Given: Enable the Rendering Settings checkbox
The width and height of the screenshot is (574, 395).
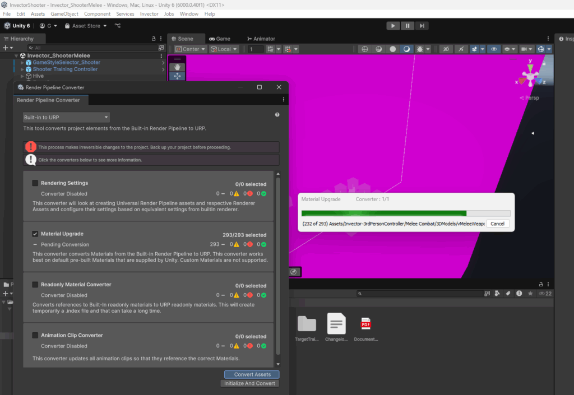Looking at the screenshot, I should 35,183.
